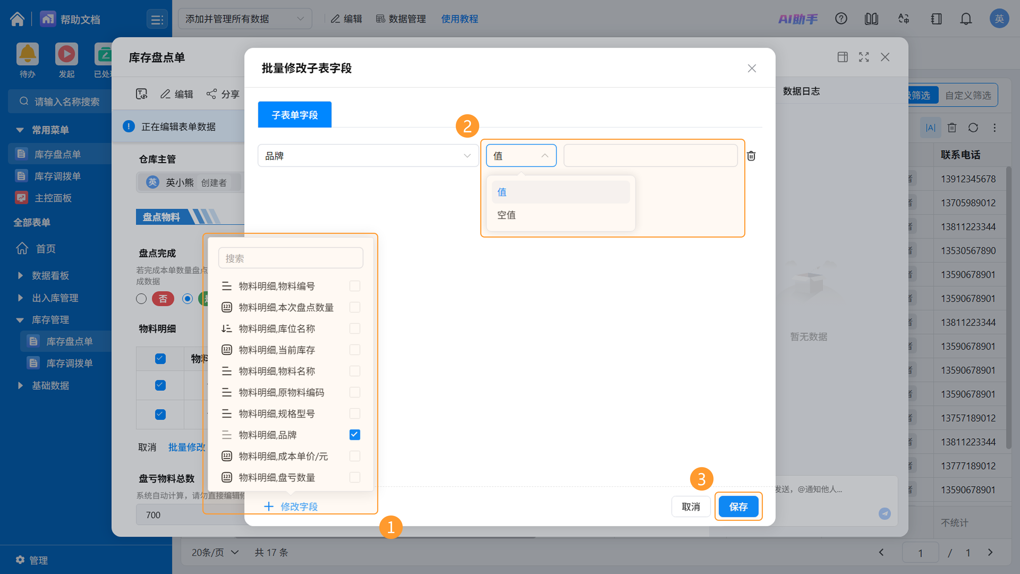Click the value input beside 值 dropdown
Screen dimensions: 1020x574
click(650, 156)
